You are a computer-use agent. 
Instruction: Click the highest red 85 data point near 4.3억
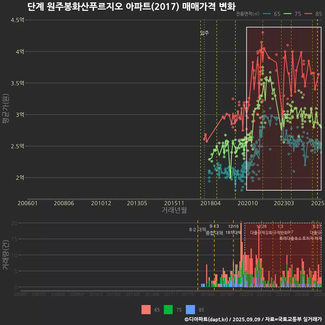(x=263, y=32)
